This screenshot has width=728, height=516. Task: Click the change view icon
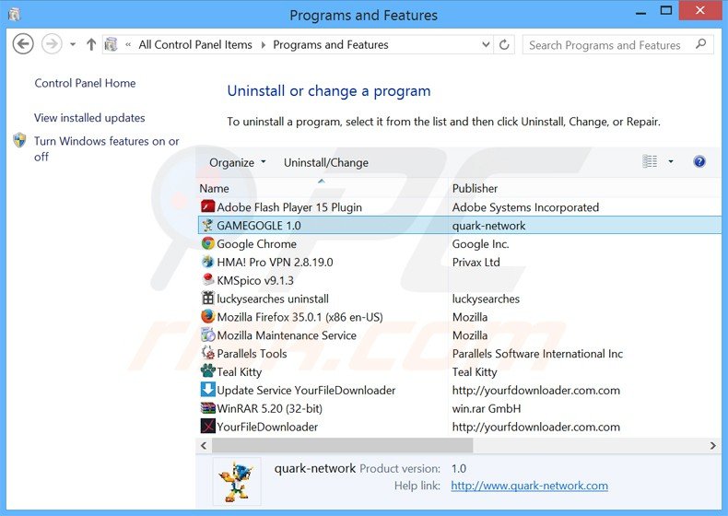pyautogui.click(x=650, y=161)
